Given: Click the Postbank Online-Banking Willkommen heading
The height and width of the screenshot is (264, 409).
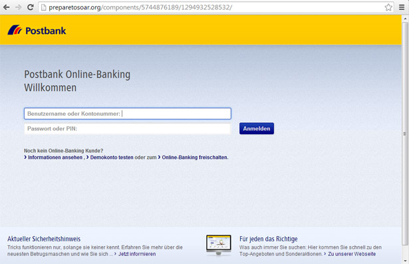Looking at the screenshot, I should tap(77, 81).
